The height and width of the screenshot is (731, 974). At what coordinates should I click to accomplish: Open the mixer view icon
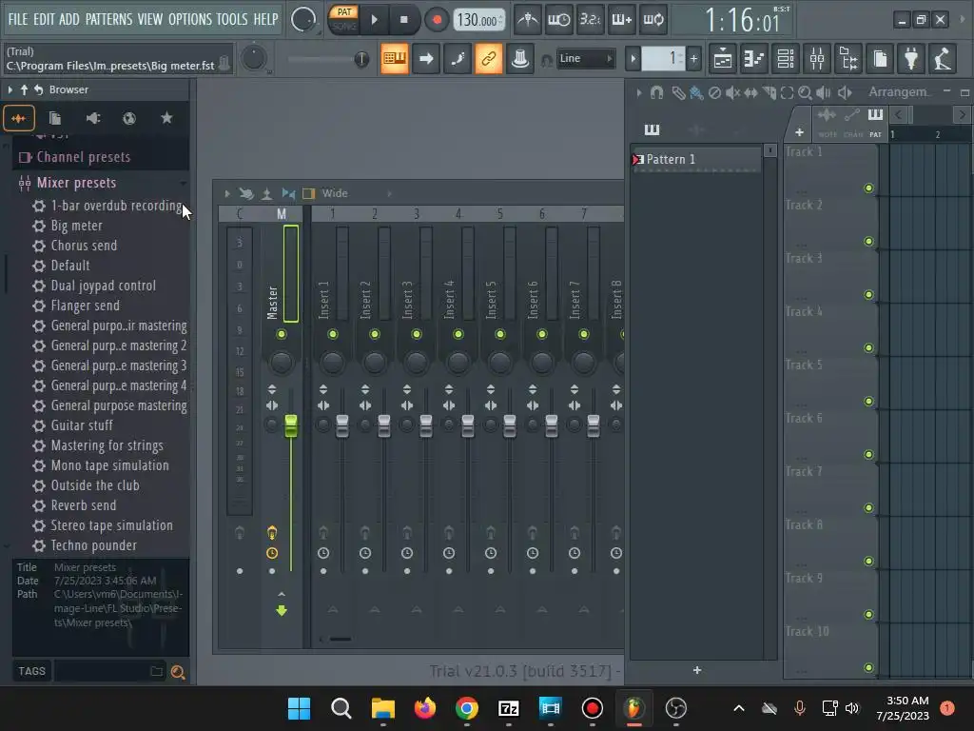click(x=817, y=58)
